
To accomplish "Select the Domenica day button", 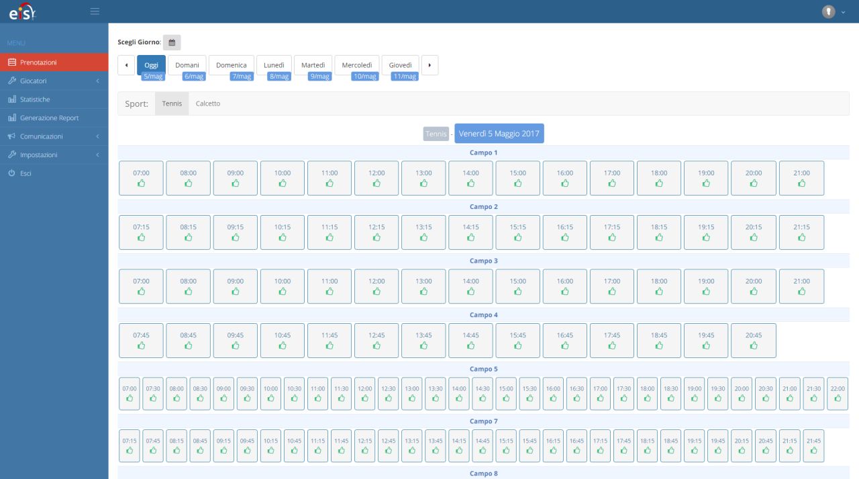I will click(x=232, y=65).
